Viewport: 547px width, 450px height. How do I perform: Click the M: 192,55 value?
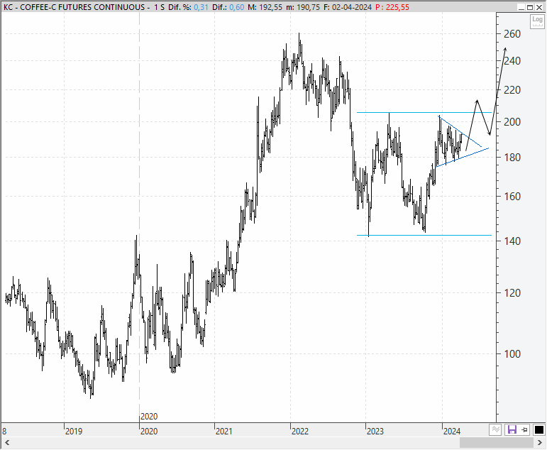(265, 7)
